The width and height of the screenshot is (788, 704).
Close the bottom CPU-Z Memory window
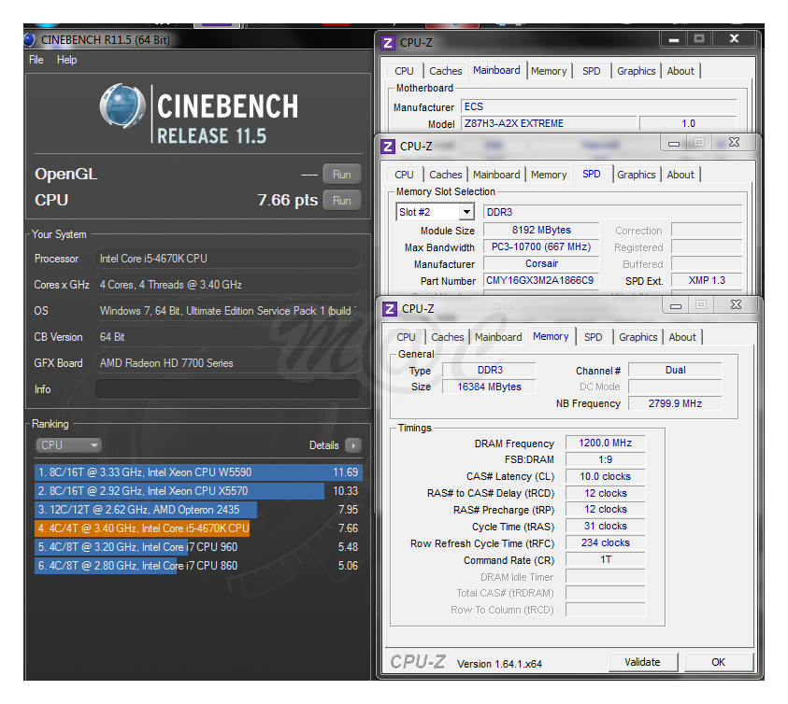tap(735, 305)
